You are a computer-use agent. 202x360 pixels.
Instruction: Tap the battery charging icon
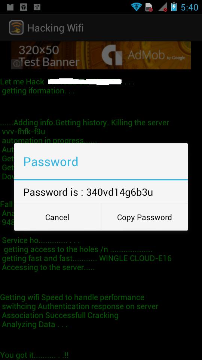[174, 7]
